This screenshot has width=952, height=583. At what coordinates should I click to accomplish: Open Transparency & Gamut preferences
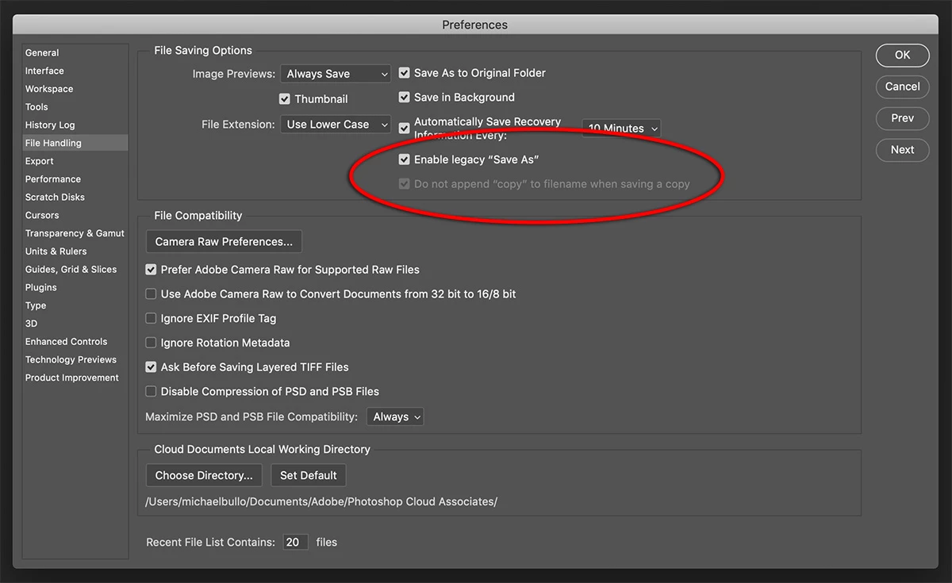coord(75,233)
